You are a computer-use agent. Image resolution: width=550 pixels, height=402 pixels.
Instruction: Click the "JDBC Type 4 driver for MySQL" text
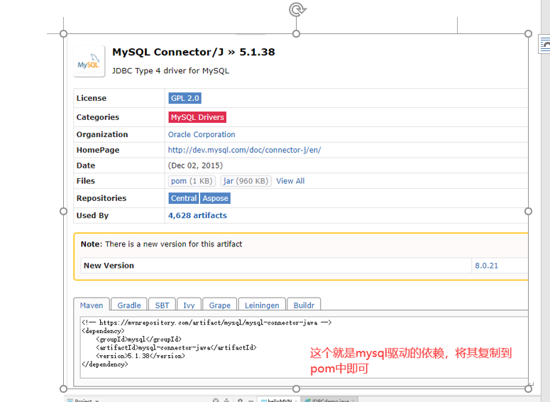(170, 70)
